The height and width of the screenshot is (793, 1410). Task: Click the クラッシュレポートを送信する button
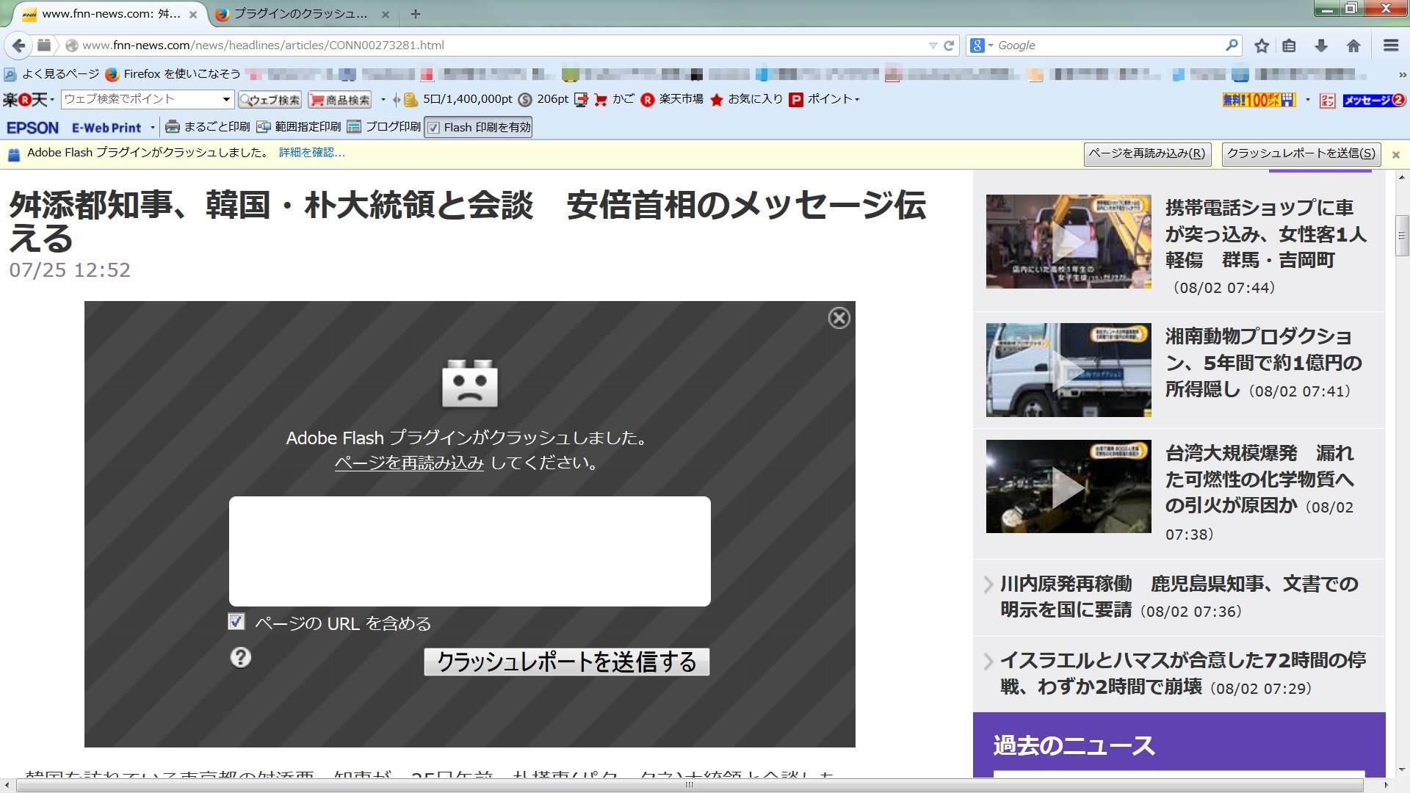[566, 662]
